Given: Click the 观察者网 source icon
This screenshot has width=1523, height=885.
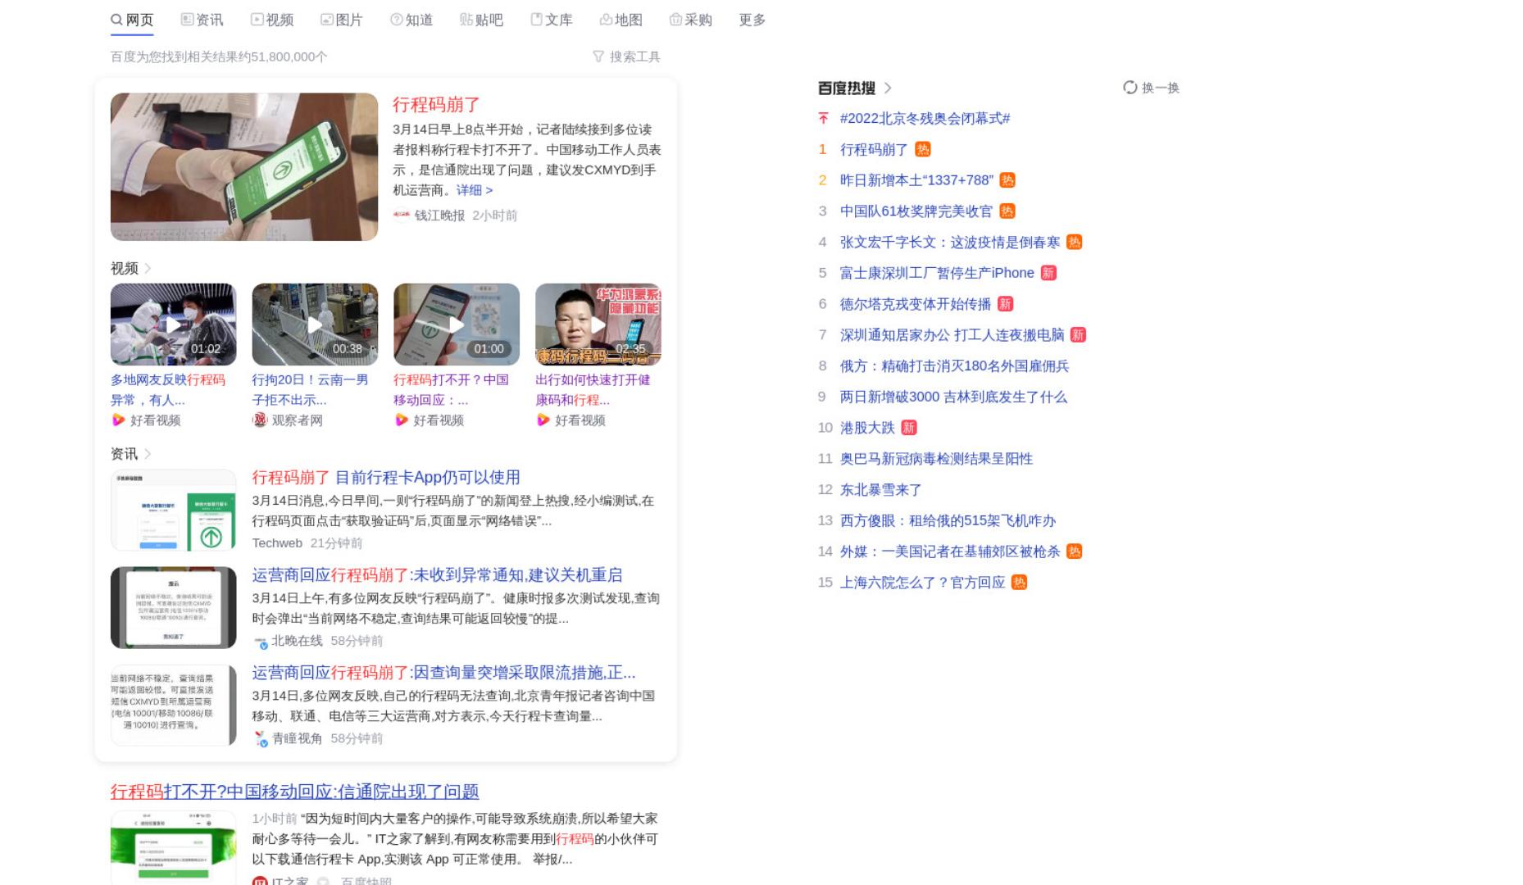Looking at the screenshot, I should tap(260, 420).
